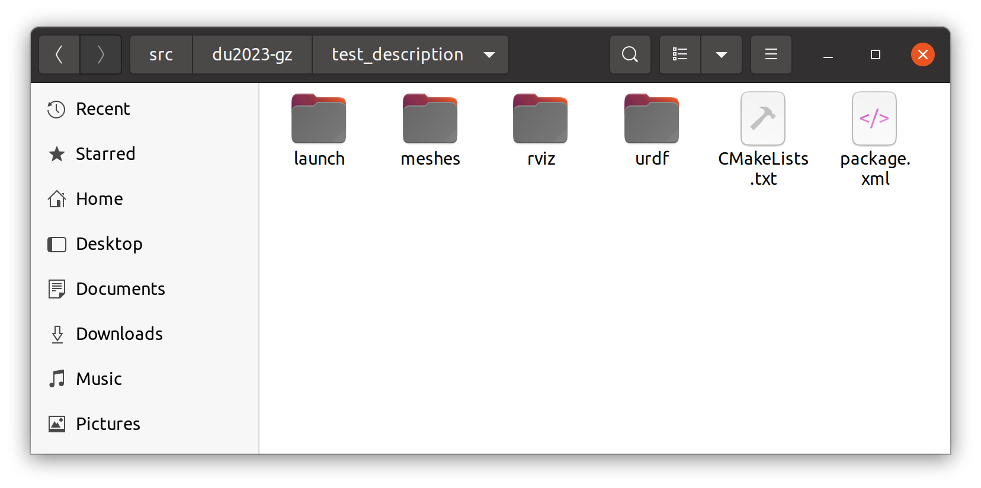Open the hamburger main menu
The image size is (981, 488).
coord(771,54)
